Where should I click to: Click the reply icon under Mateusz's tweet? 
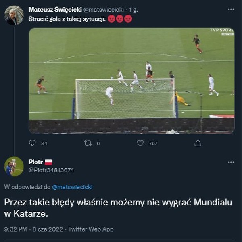(33, 143)
